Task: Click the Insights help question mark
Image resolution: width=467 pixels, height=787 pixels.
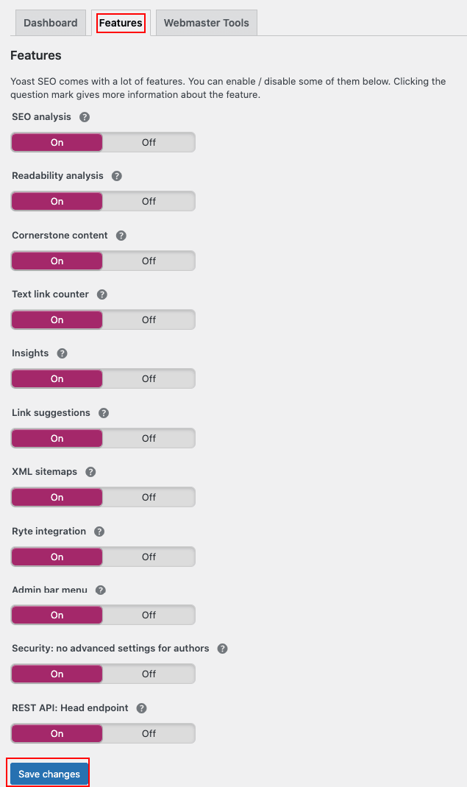Action: 63,353
